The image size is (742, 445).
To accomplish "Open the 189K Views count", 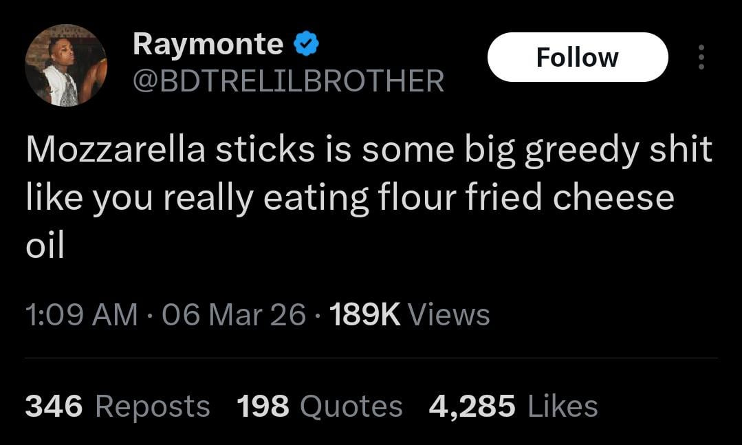I will click(410, 315).
